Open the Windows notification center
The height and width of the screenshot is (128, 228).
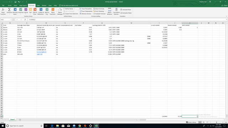click(x=224, y=126)
